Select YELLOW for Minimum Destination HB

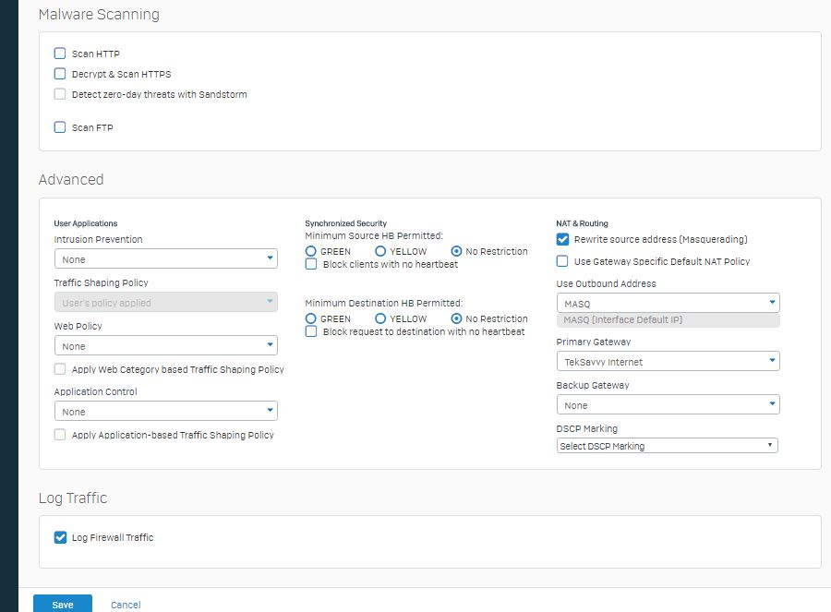pyautogui.click(x=380, y=318)
